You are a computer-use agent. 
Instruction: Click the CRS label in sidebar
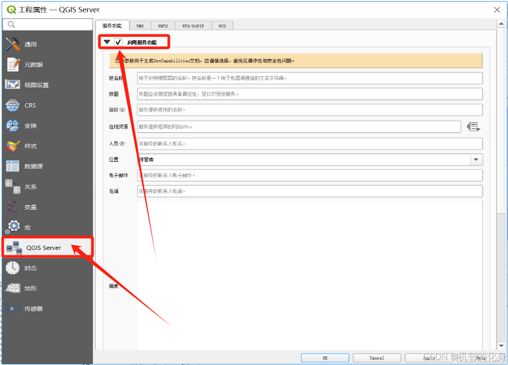point(30,105)
